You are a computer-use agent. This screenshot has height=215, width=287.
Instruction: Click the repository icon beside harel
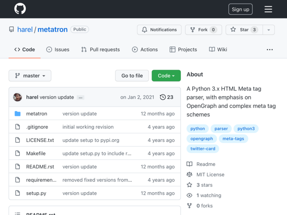tap(12, 30)
